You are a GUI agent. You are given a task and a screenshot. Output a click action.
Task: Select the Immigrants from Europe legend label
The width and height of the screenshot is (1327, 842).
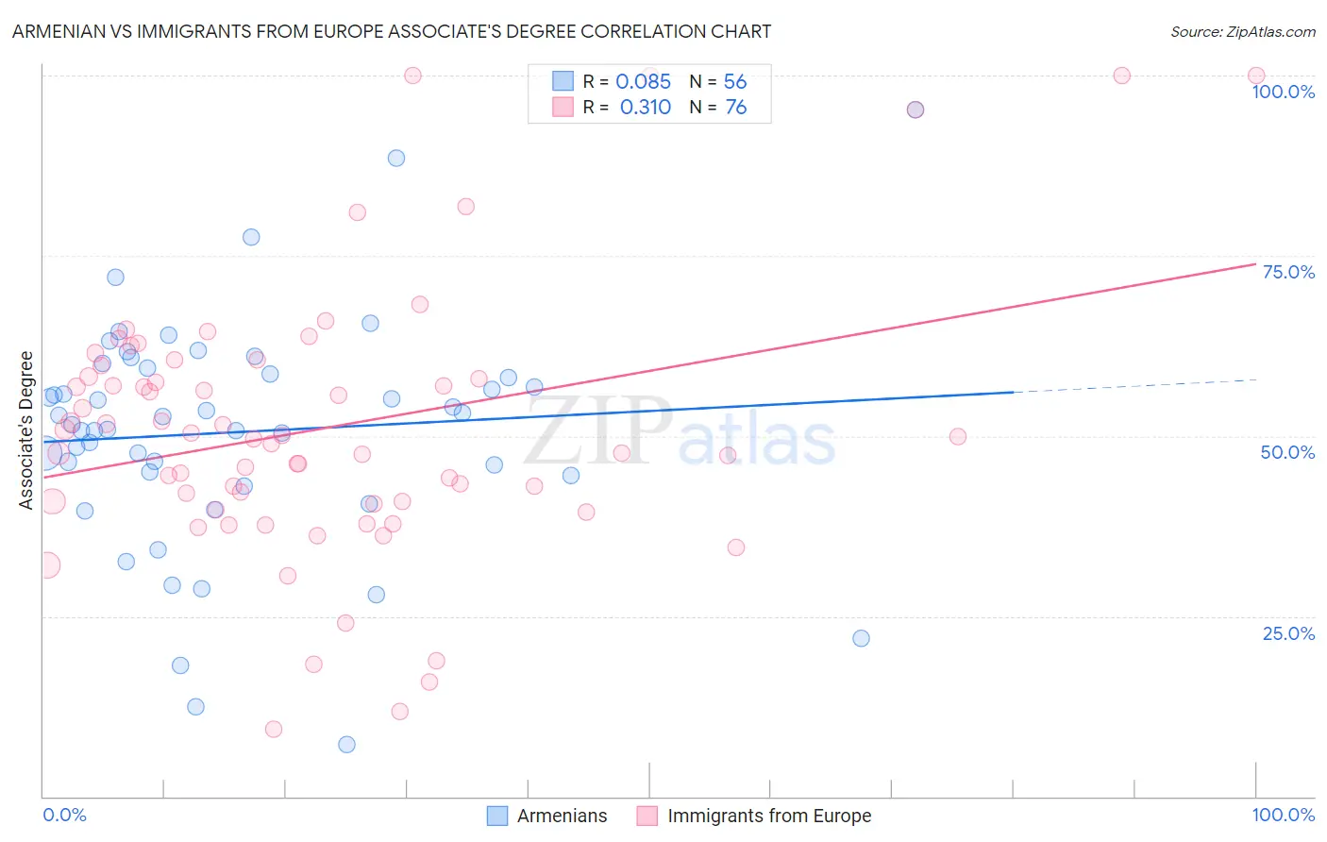pos(769,816)
